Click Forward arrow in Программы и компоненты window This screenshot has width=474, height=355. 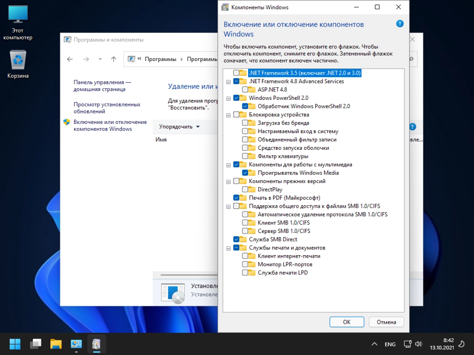pos(86,59)
